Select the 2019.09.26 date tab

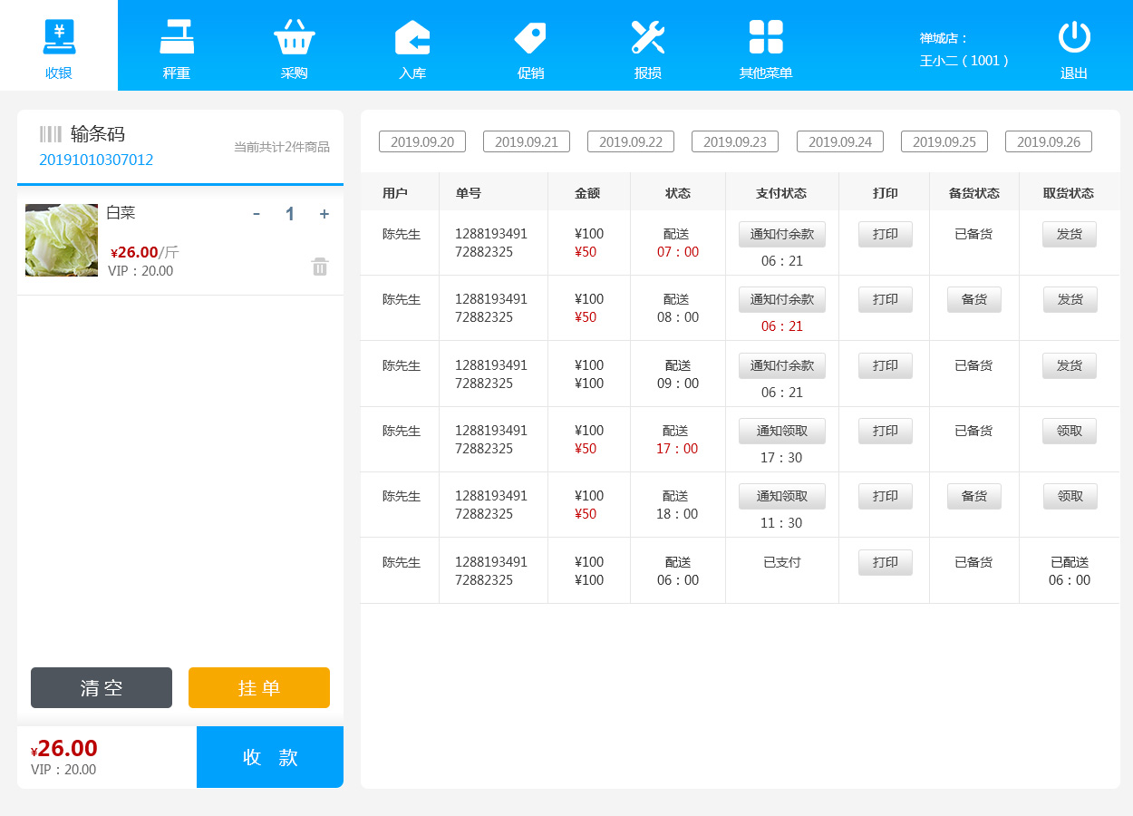[1049, 141]
